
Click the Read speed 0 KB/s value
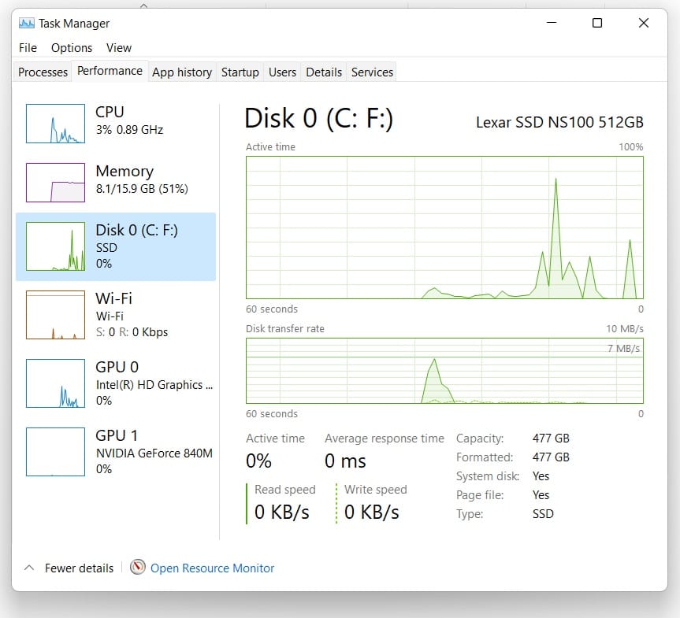click(281, 513)
